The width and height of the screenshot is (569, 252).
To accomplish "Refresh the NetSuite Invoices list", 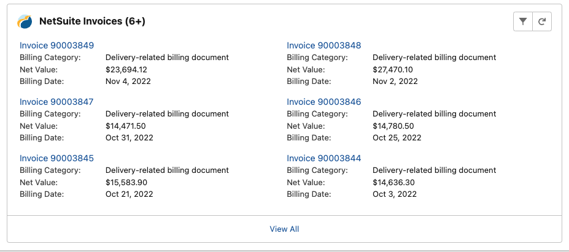I will (542, 21).
